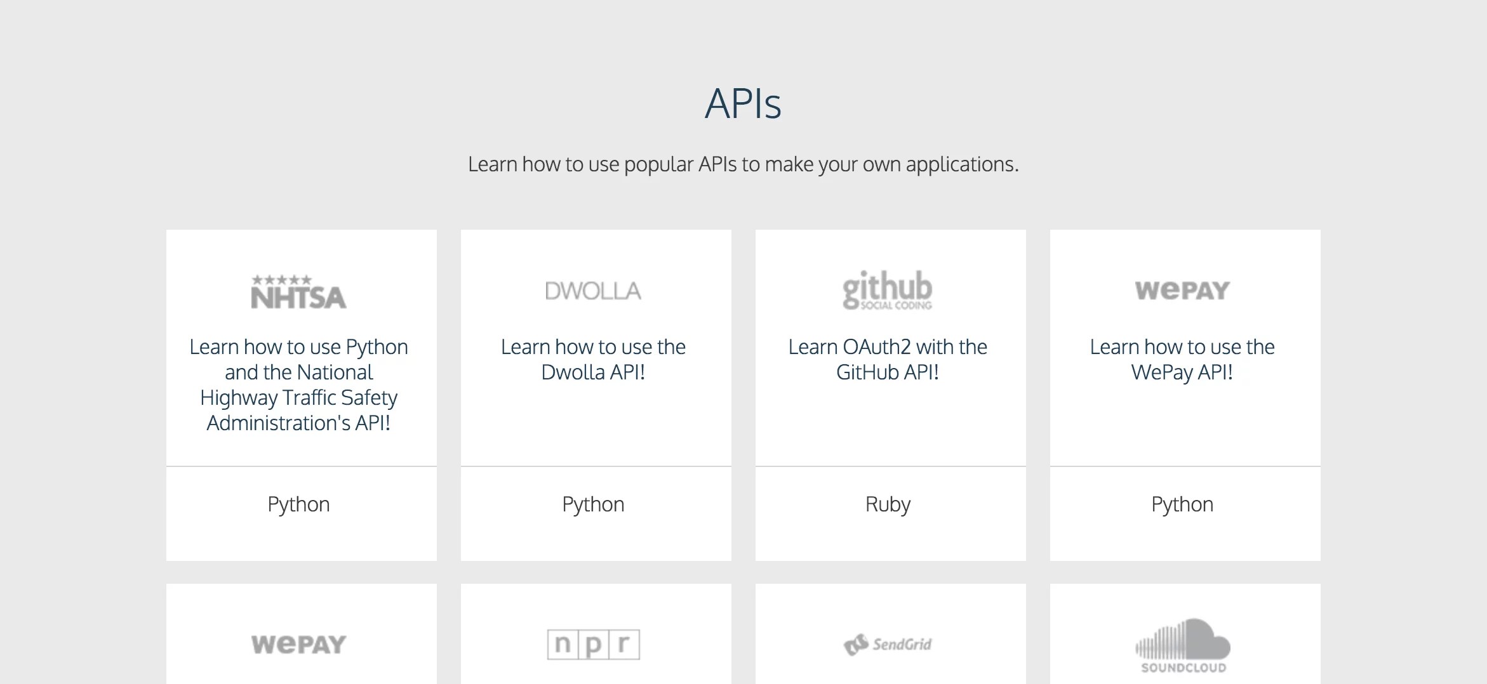This screenshot has width=1487, height=684.
Task: Click the WePay logo in the bottom row
Action: point(298,645)
